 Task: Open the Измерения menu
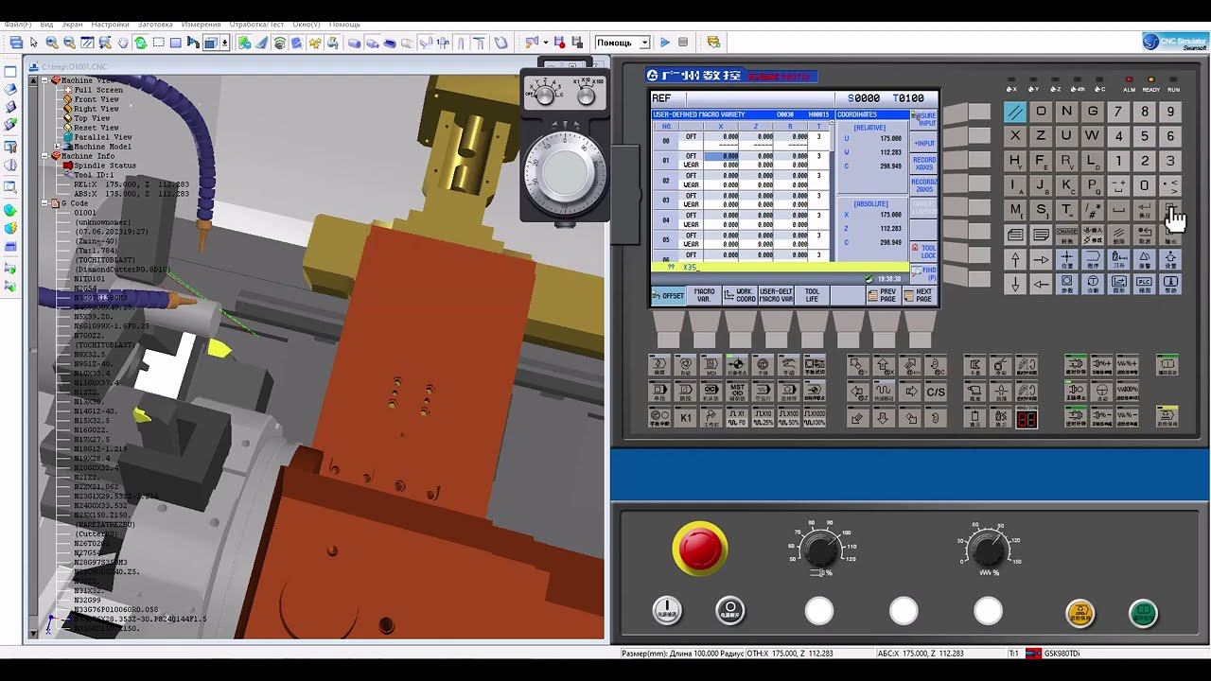[x=201, y=24]
